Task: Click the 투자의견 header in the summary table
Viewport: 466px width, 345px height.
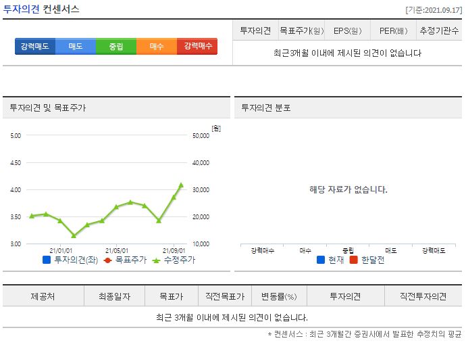Action: (255, 30)
